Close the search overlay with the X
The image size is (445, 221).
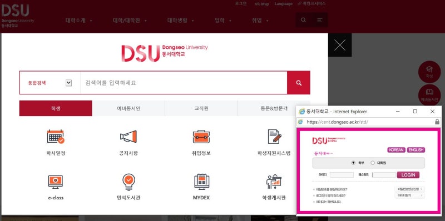(x=340, y=45)
